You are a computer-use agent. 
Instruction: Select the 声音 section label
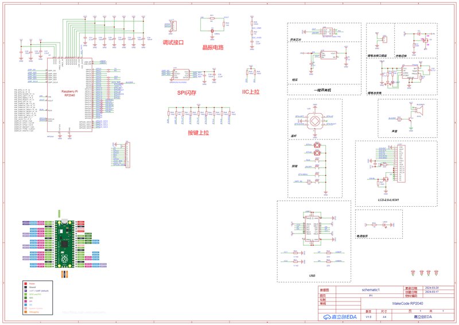tap(394, 131)
